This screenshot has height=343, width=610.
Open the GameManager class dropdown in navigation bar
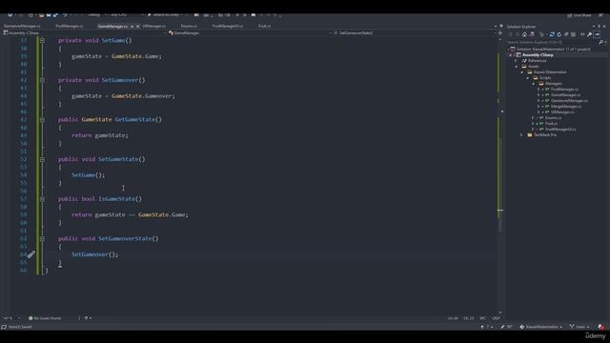click(249, 33)
